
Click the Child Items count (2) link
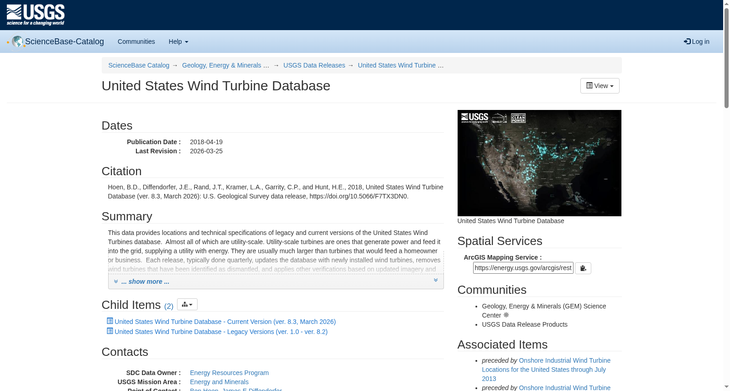(x=169, y=306)
